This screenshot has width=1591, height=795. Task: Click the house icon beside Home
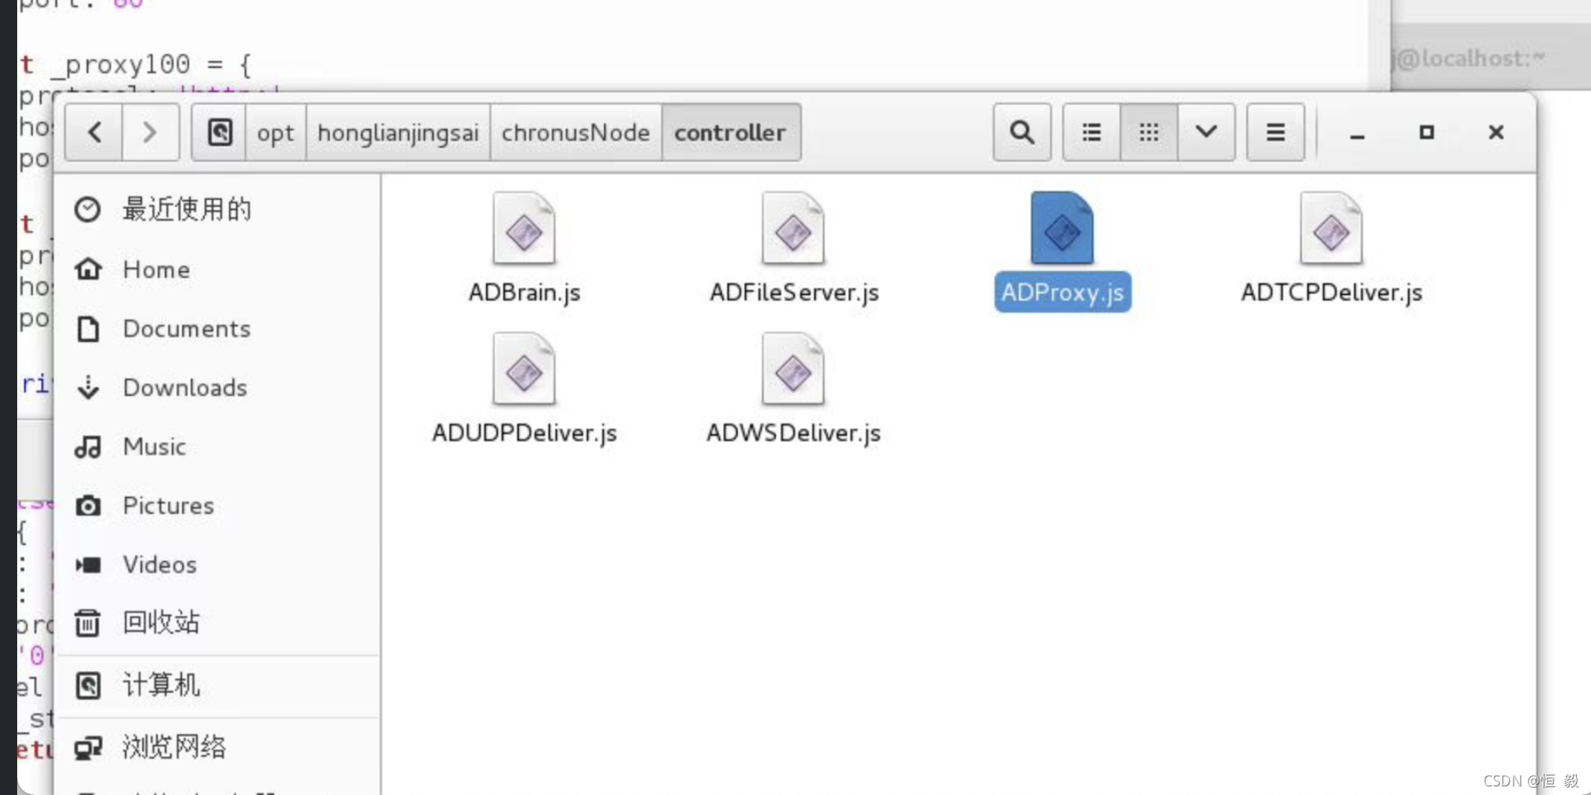click(88, 269)
